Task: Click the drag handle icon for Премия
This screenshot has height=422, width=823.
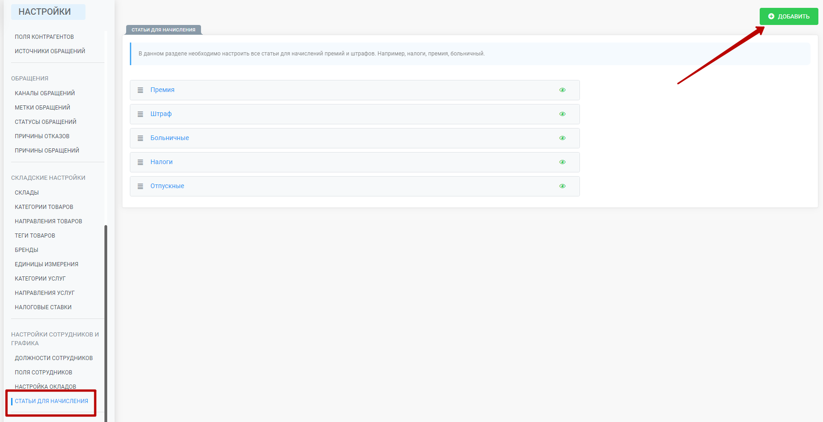Action: pos(140,90)
